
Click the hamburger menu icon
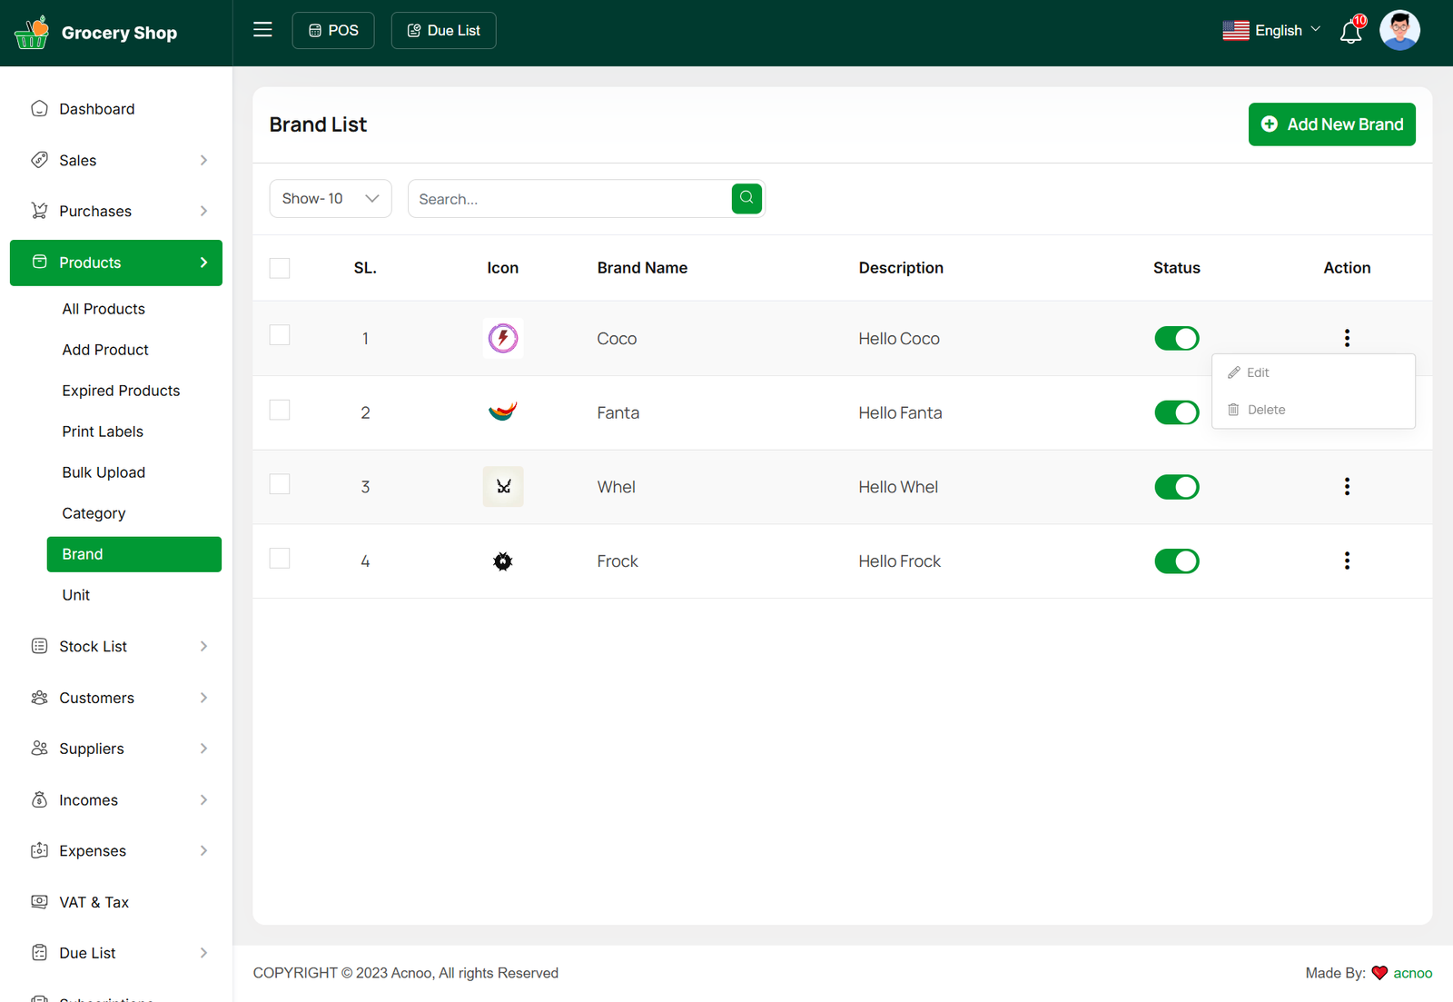262,30
